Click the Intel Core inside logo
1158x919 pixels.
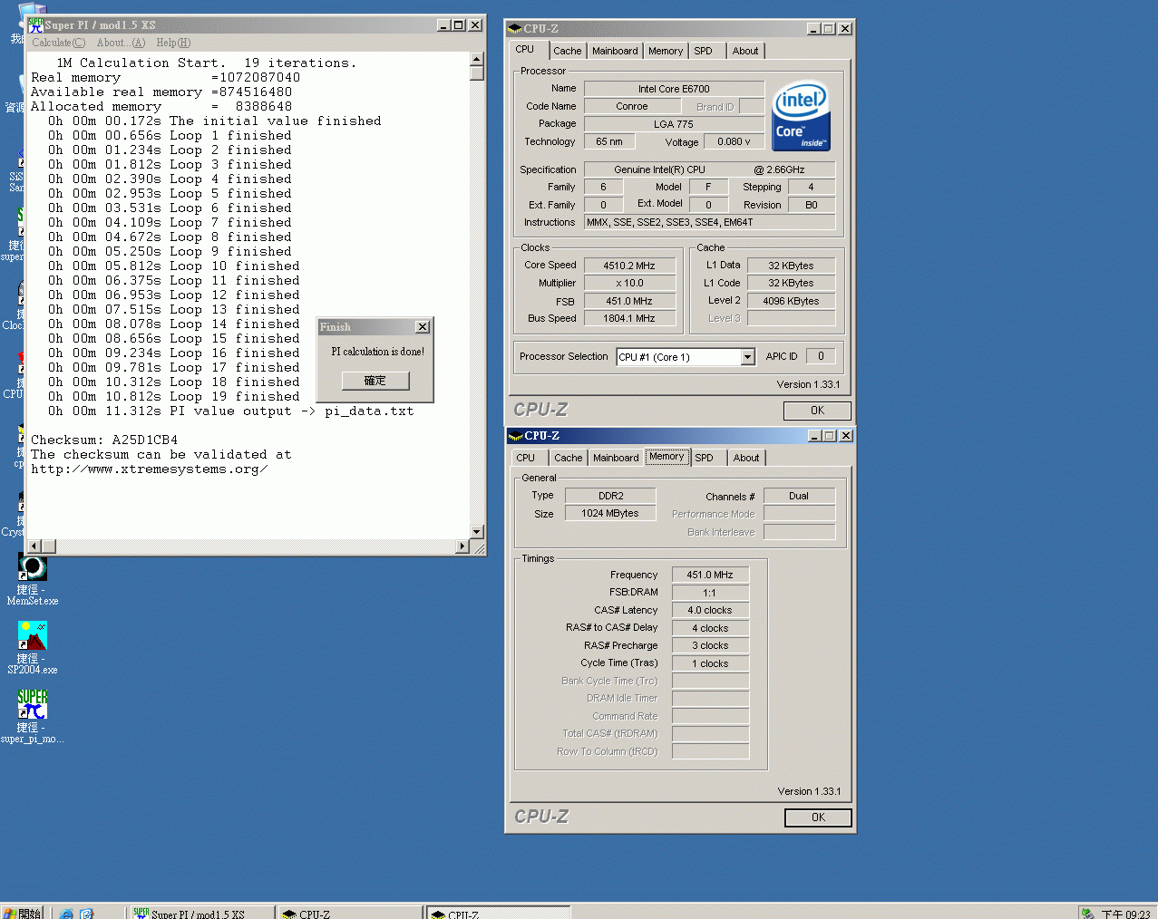tap(801, 116)
